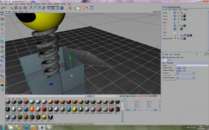The height and width of the screenshot is (130, 209).
Task: Open the viewport Camera menu
Action: point(15,12)
